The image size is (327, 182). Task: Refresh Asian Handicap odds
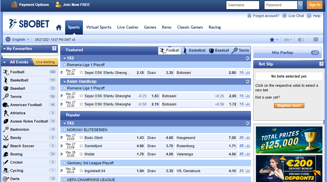[247, 81]
